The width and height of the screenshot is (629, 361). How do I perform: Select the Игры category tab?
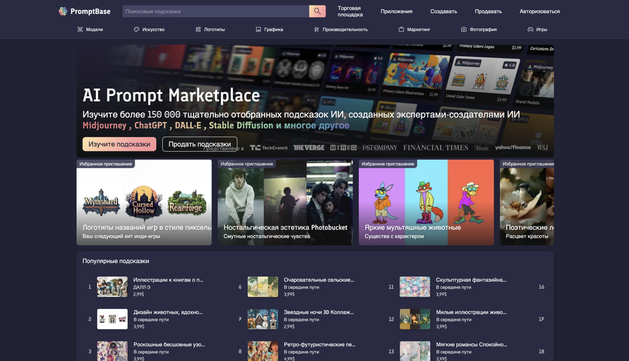click(x=537, y=29)
